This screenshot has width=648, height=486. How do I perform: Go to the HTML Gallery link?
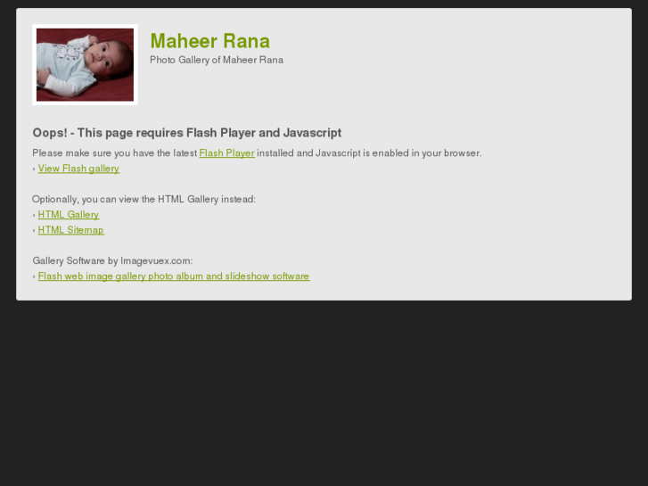[69, 214]
